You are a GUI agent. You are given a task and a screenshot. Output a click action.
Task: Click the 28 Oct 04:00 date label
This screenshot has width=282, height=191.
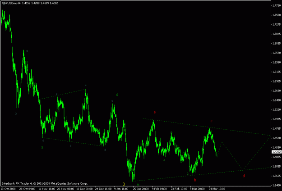point(28,189)
